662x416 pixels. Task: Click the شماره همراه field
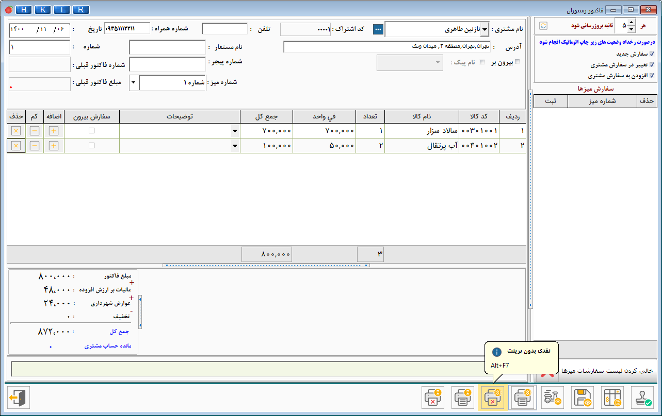[127, 29]
